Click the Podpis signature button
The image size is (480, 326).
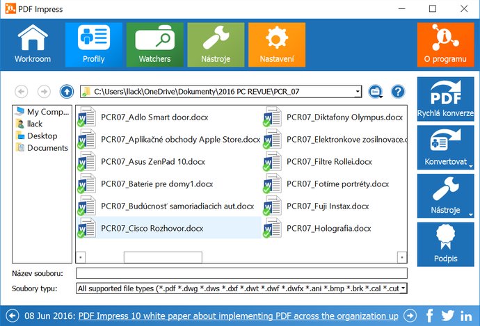[445, 245]
